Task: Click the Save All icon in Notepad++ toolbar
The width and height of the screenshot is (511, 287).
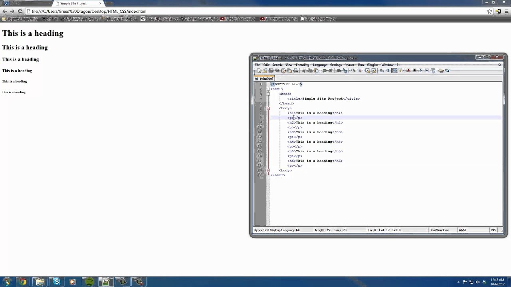Action: pos(277,71)
